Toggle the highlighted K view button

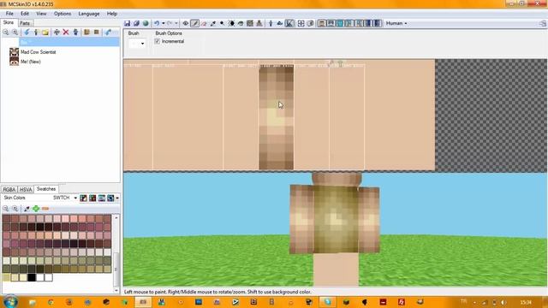pyautogui.click(x=289, y=23)
